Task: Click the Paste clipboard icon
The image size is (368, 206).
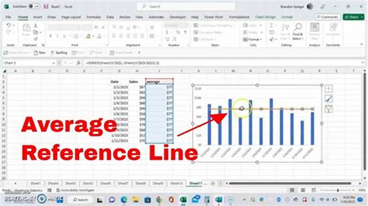Action: [26, 28]
